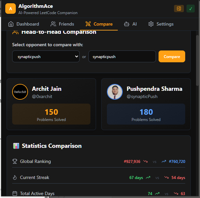Click the AI-Powered LeetCode Companion subtitle
This screenshot has height=198, width=200.
click(x=48, y=13)
